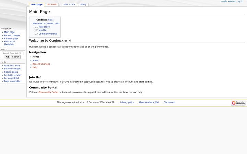
Task: Open About Quebeck Wiki footer link
Action: (149, 102)
